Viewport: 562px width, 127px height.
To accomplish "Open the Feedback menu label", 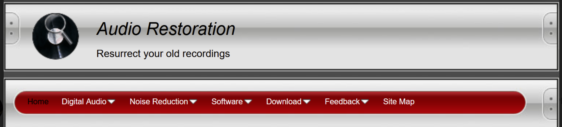I will click(x=342, y=101).
